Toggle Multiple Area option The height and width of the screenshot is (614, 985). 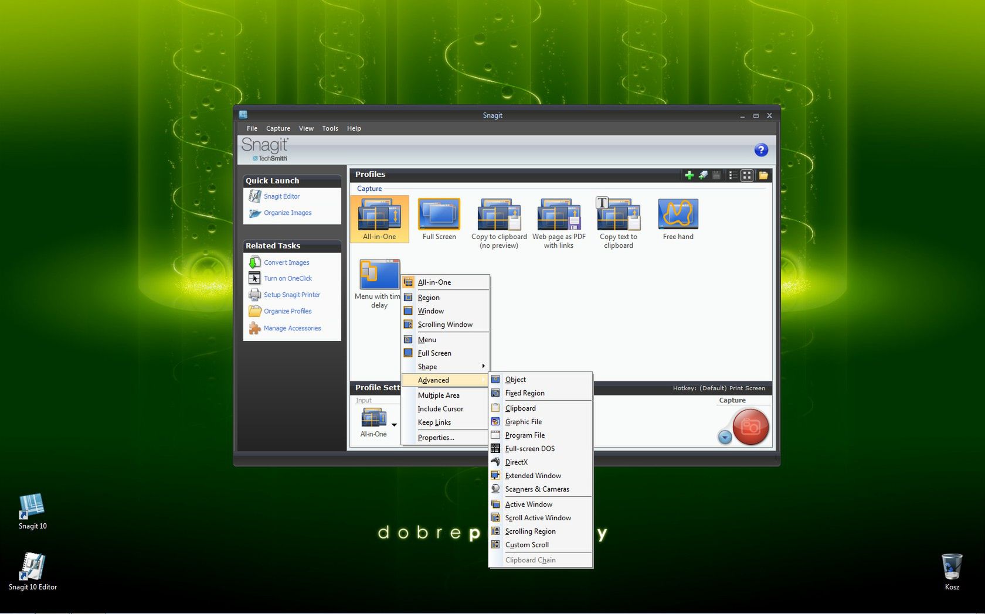tap(446, 395)
